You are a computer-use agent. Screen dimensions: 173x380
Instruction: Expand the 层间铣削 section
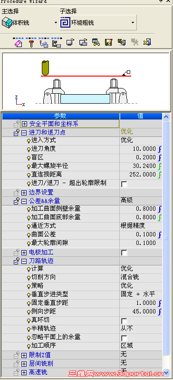[x=24, y=364]
